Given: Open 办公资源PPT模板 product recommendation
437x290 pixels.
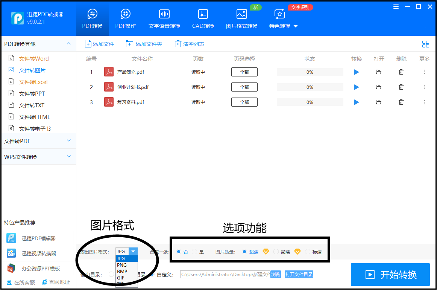Looking at the screenshot, I should pos(38,269).
